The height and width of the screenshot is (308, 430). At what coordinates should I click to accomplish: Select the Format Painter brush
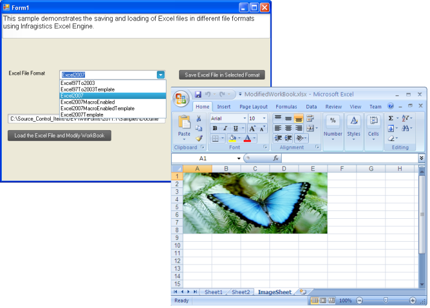[199, 138]
